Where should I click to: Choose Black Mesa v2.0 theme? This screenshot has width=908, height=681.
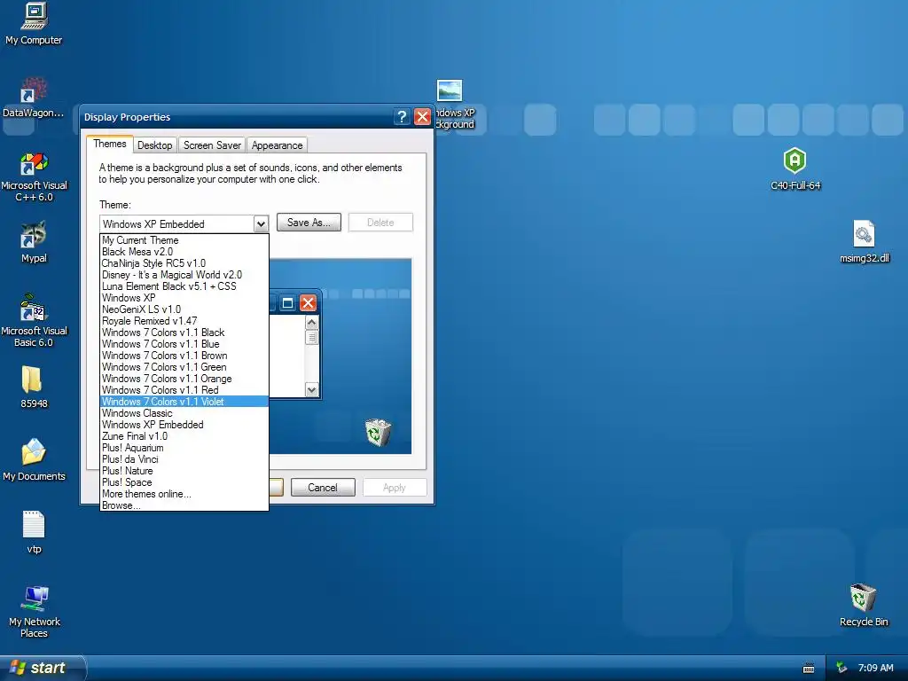click(x=184, y=251)
